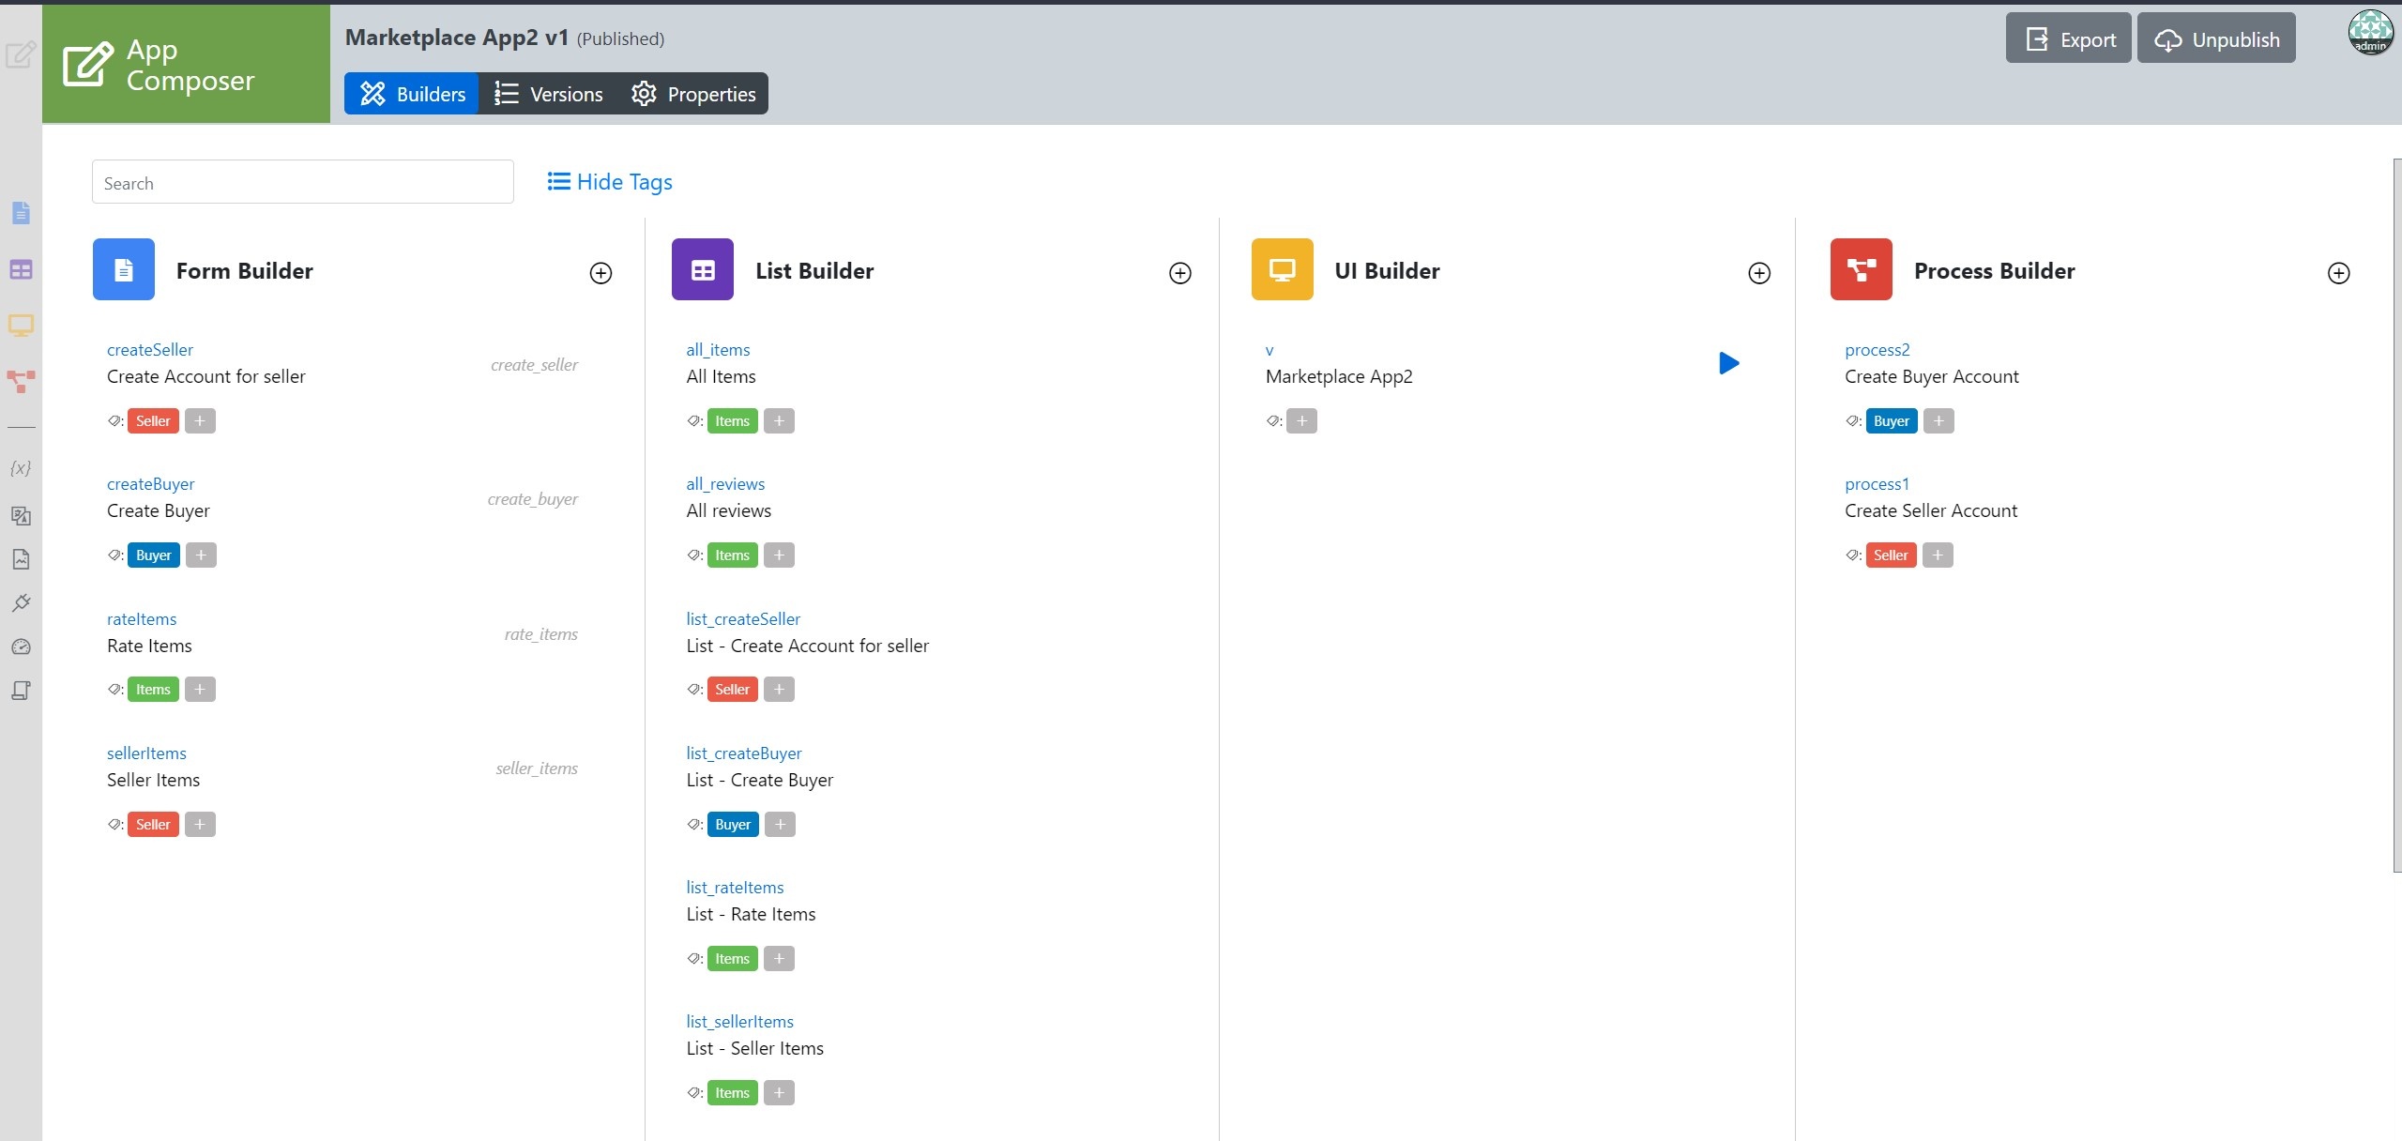Click the red Seller tag on sellerItems
The width and height of the screenshot is (2402, 1141).
point(153,825)
